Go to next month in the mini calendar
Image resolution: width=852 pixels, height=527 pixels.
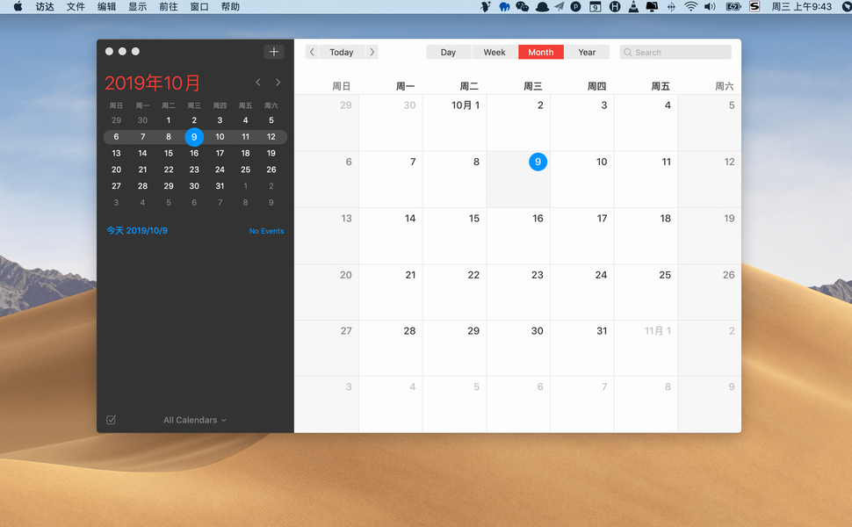(278, 83)
